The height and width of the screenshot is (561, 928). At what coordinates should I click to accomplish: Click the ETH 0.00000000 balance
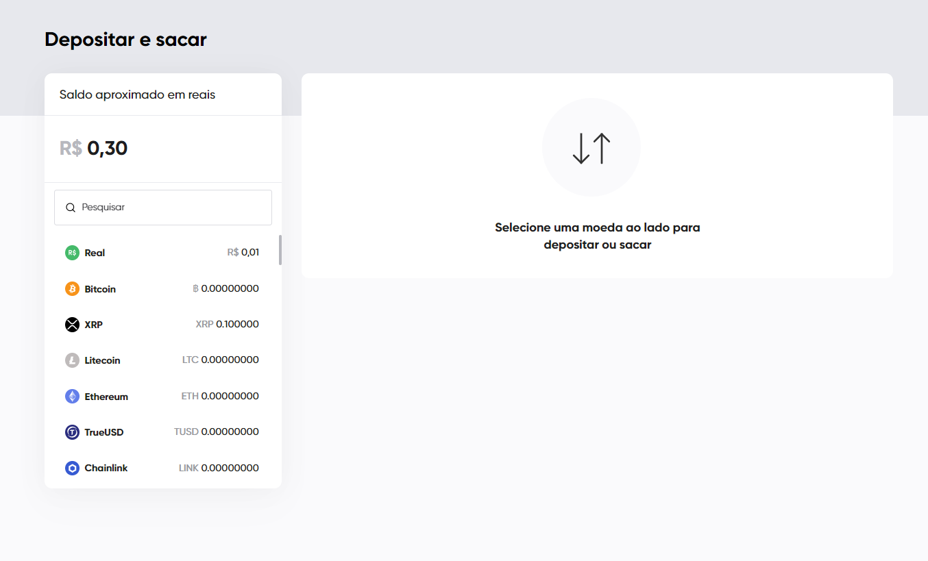[x=220, y=396]
